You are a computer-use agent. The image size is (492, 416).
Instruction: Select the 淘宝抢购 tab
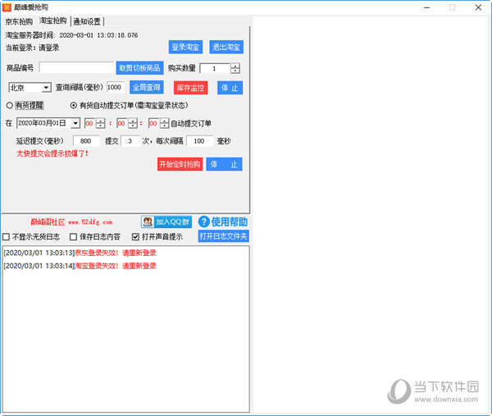click(52, 21)
